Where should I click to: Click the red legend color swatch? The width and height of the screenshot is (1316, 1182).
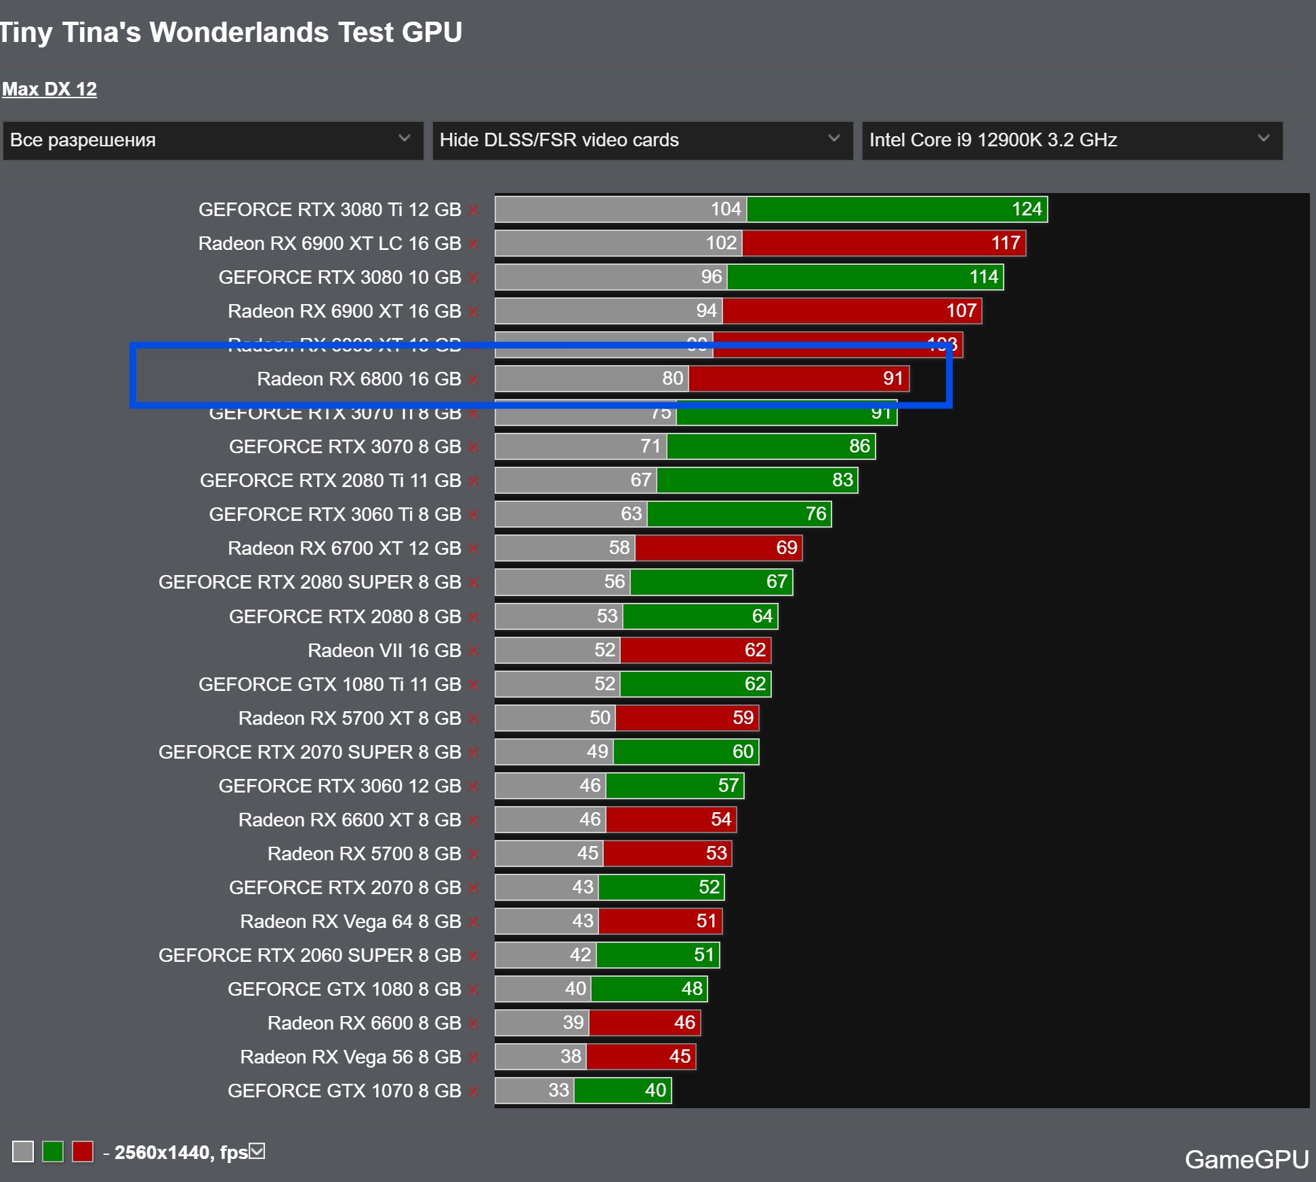pyautogui.click(x=83, y=1152)
